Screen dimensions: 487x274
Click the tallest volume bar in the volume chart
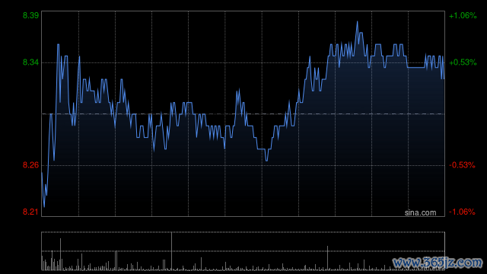171,251
